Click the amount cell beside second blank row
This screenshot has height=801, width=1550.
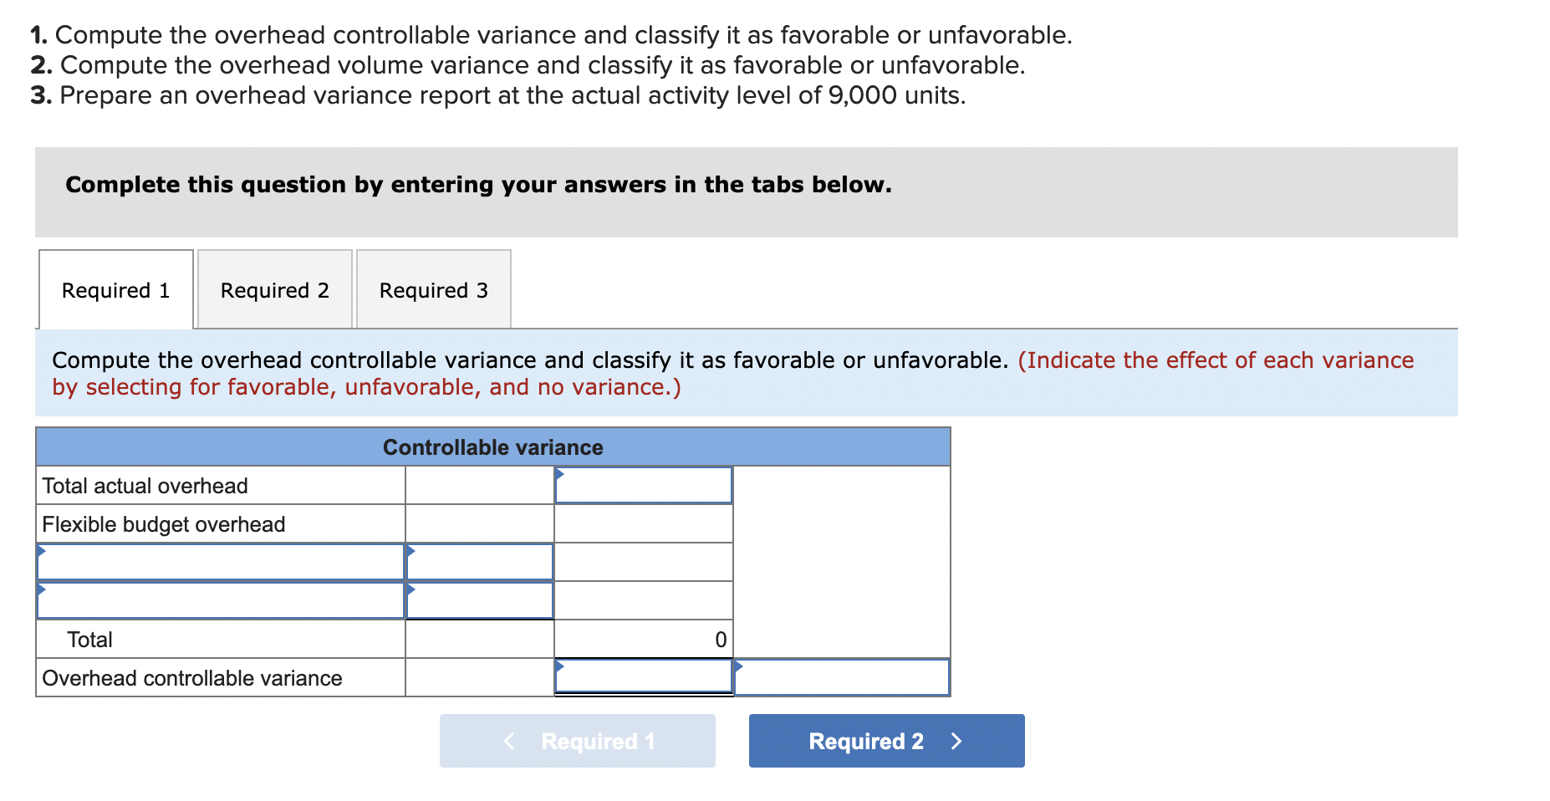point(478,600)
